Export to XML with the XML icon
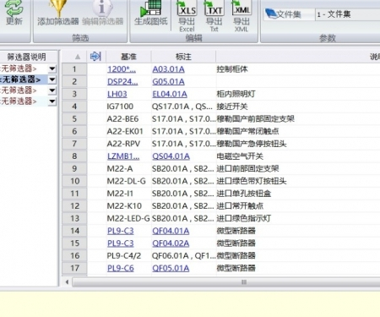 242,8
